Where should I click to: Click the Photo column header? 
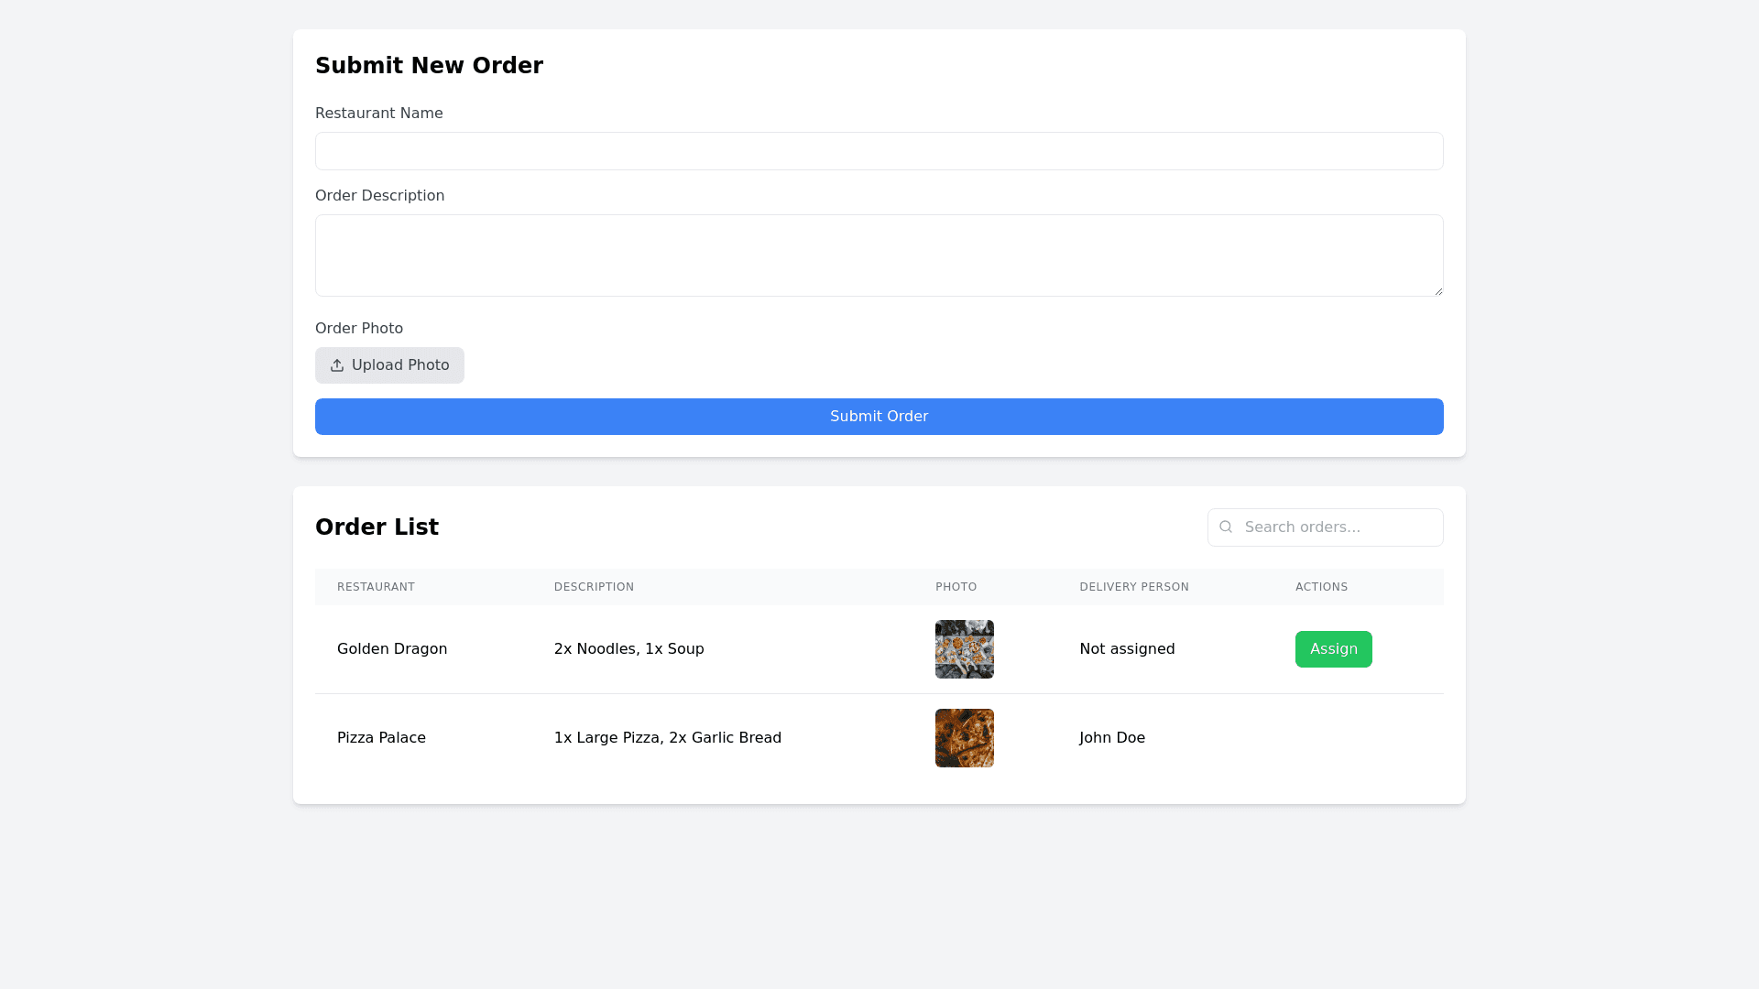956,587
